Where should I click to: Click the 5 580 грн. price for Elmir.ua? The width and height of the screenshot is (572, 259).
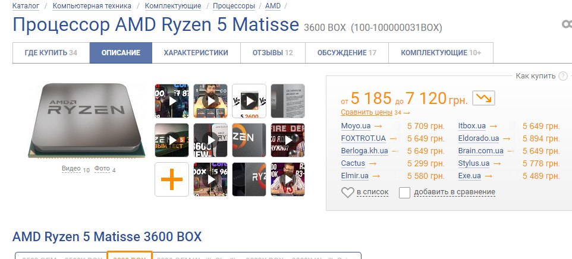coord(426,176)
